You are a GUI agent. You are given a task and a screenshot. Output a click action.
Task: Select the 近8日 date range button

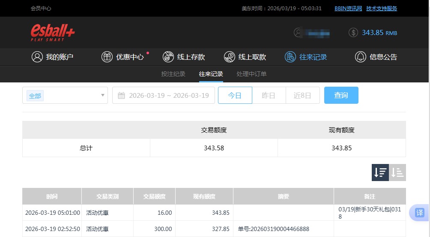pos(303,95)
